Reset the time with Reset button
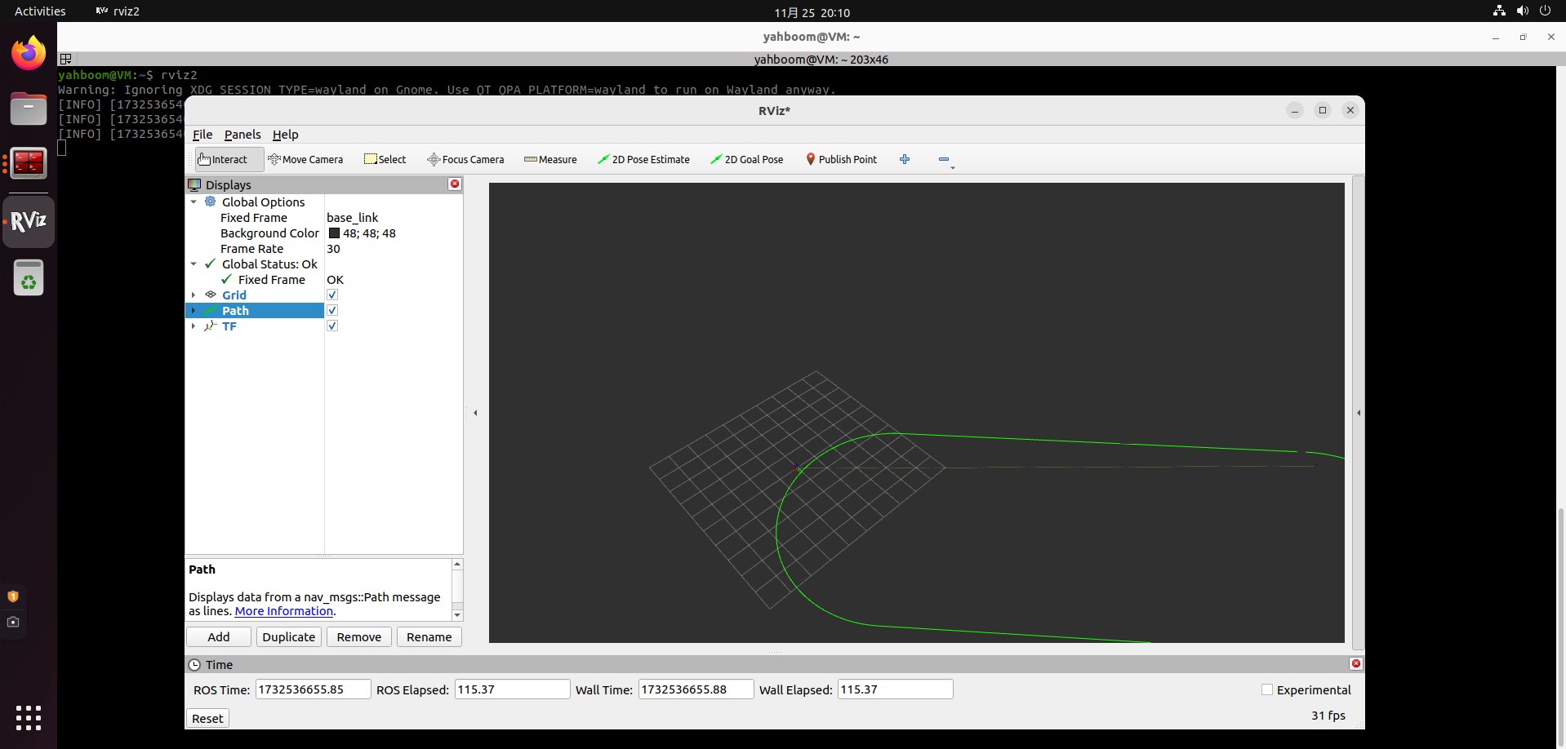Viewport: 1566px width, 749px height. click(x=207, y=719)
